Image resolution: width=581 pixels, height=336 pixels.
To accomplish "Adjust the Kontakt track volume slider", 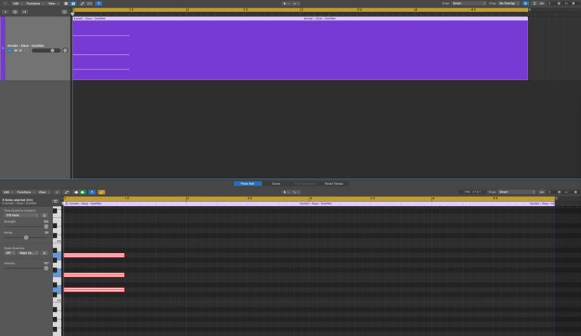I will click(44, 51).
